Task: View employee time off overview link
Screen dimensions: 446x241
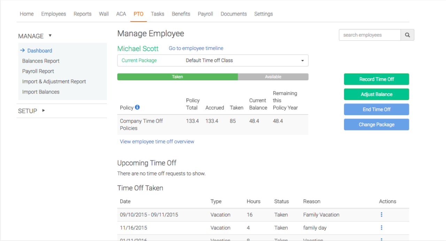Action: click(x=157, y=142)
